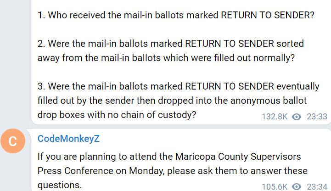Click the word 'questions.' in last message
The image size is (331, 191).
[x=60, y=185]
